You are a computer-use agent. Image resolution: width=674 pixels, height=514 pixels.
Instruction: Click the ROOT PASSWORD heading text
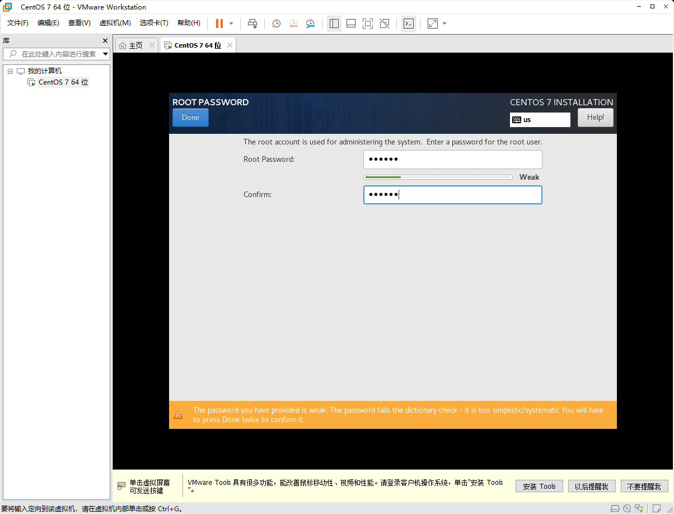click(210, 102)
